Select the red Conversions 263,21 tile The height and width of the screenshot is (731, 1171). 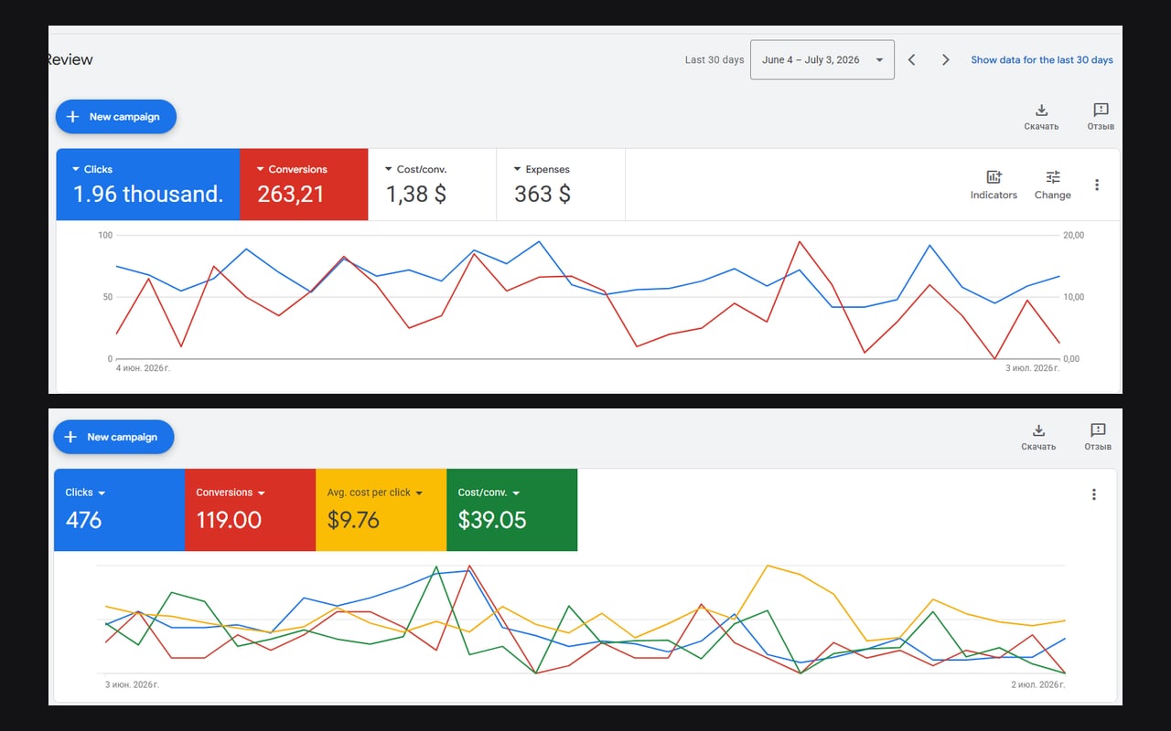click(x=304, y=185)
